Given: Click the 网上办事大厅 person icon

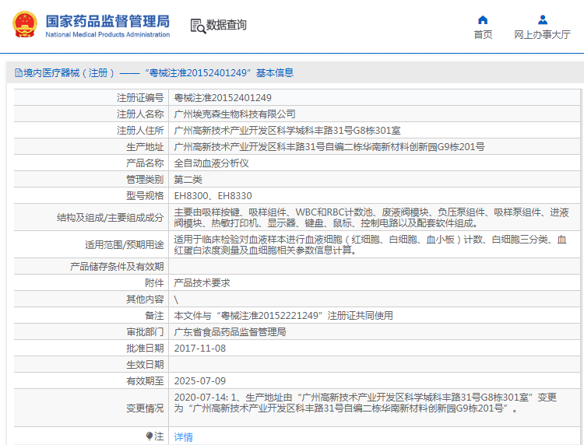Looking at the screenshot, I should pyautogui.click(x=542, y=19).
